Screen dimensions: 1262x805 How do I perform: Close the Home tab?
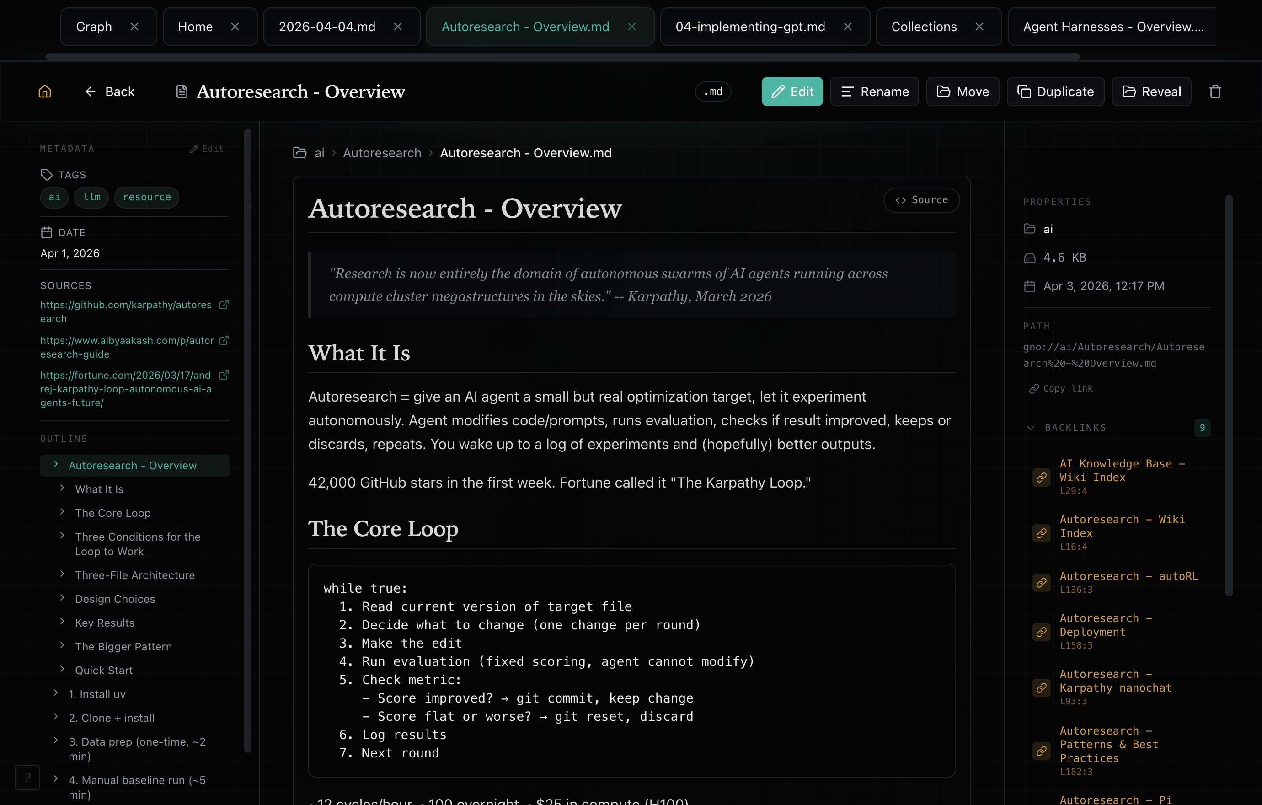pyautogui.click(x=235, y=27)
